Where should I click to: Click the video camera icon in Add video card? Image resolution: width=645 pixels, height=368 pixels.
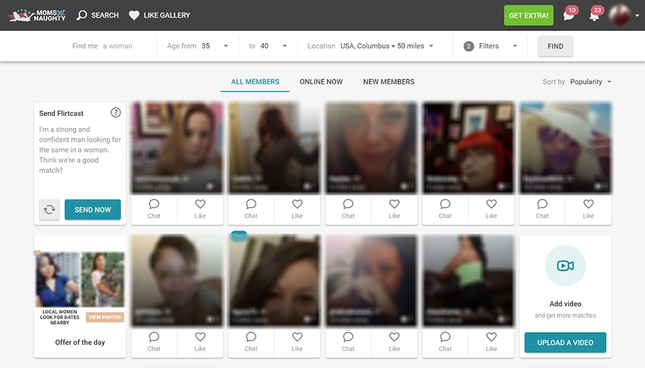coord(565,266)
